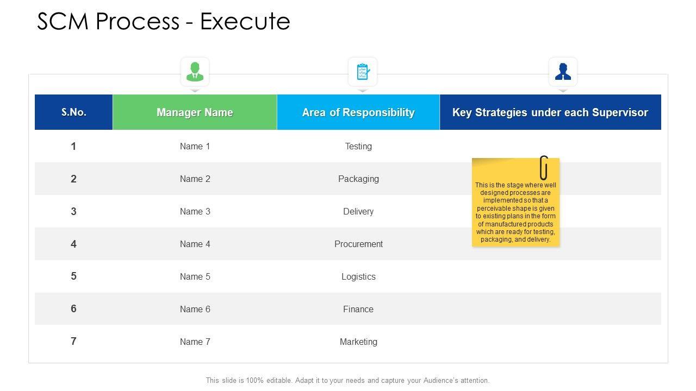Click the SCM Process - Execute title

[x=164, y=21]
